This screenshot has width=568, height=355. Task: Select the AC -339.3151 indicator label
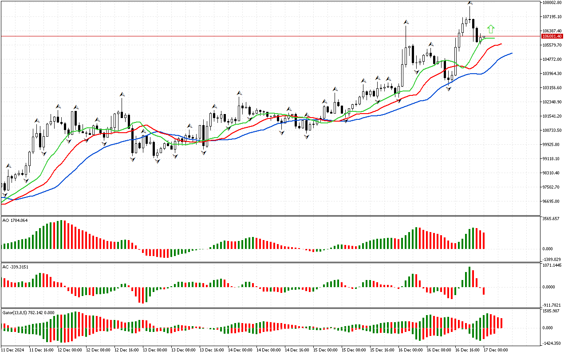click(16, 267)
